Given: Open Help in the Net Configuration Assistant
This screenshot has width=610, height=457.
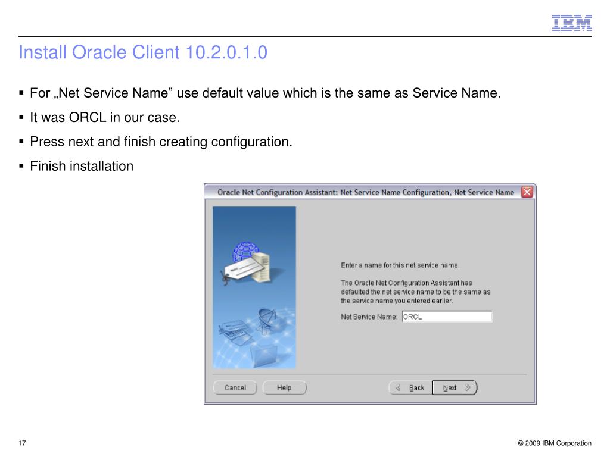Looking at the screenshot, I should (284, 387).
